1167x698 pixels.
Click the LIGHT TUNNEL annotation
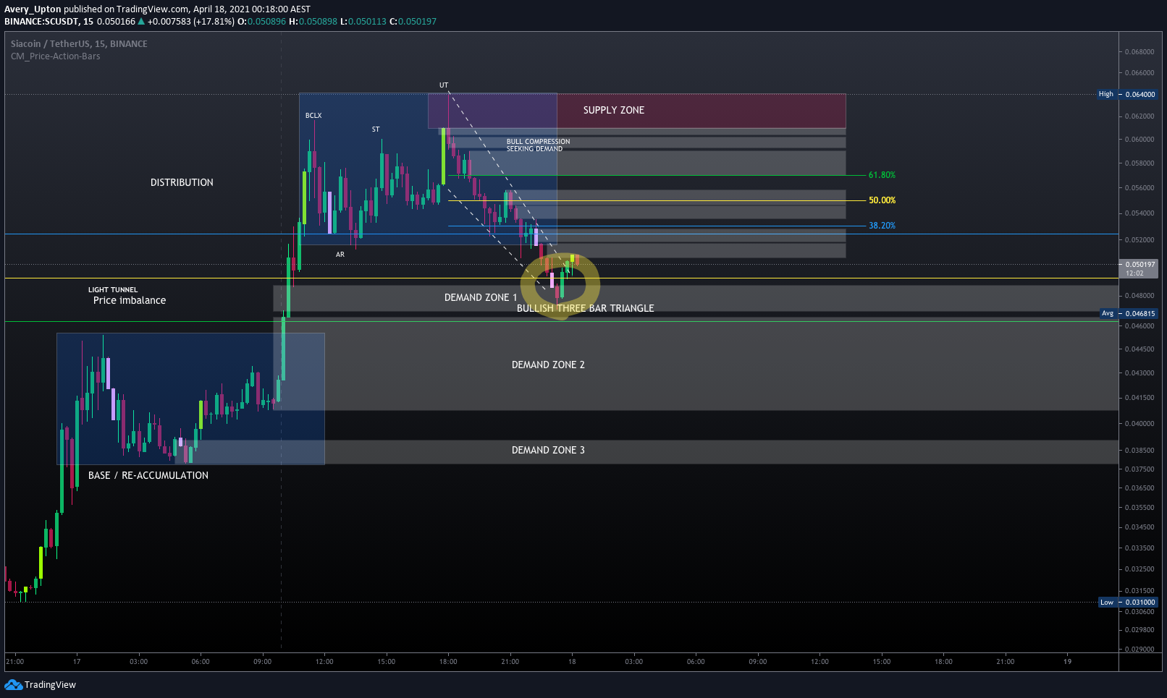113,290
